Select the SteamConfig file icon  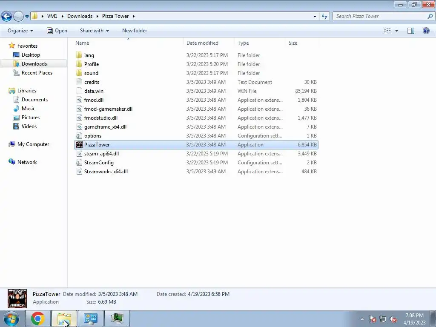pos(79,162)
